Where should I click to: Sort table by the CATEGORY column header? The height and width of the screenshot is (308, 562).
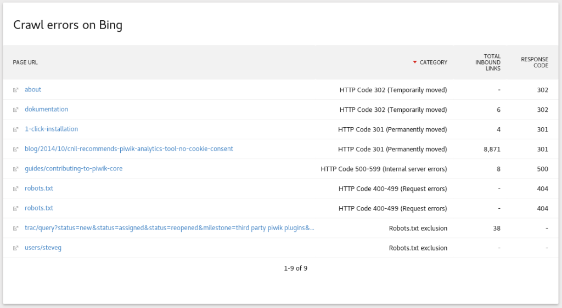(433, 62)
